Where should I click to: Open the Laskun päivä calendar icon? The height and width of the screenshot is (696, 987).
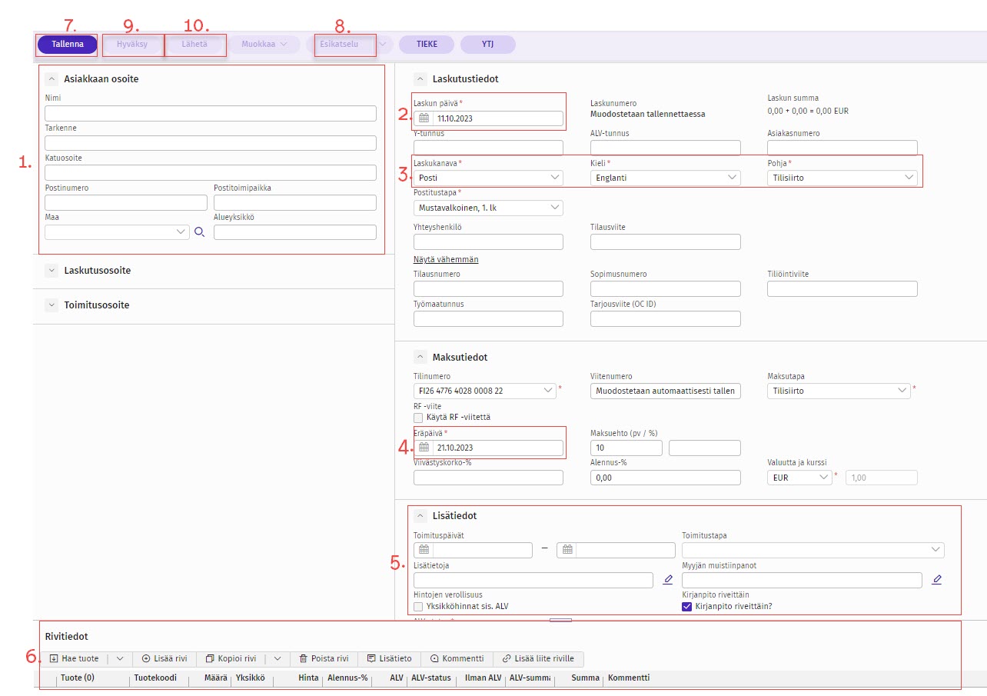(424, 118)
